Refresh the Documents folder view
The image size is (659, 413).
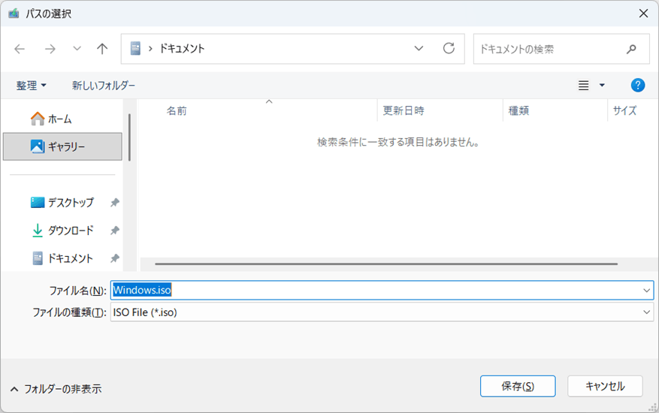449,49
